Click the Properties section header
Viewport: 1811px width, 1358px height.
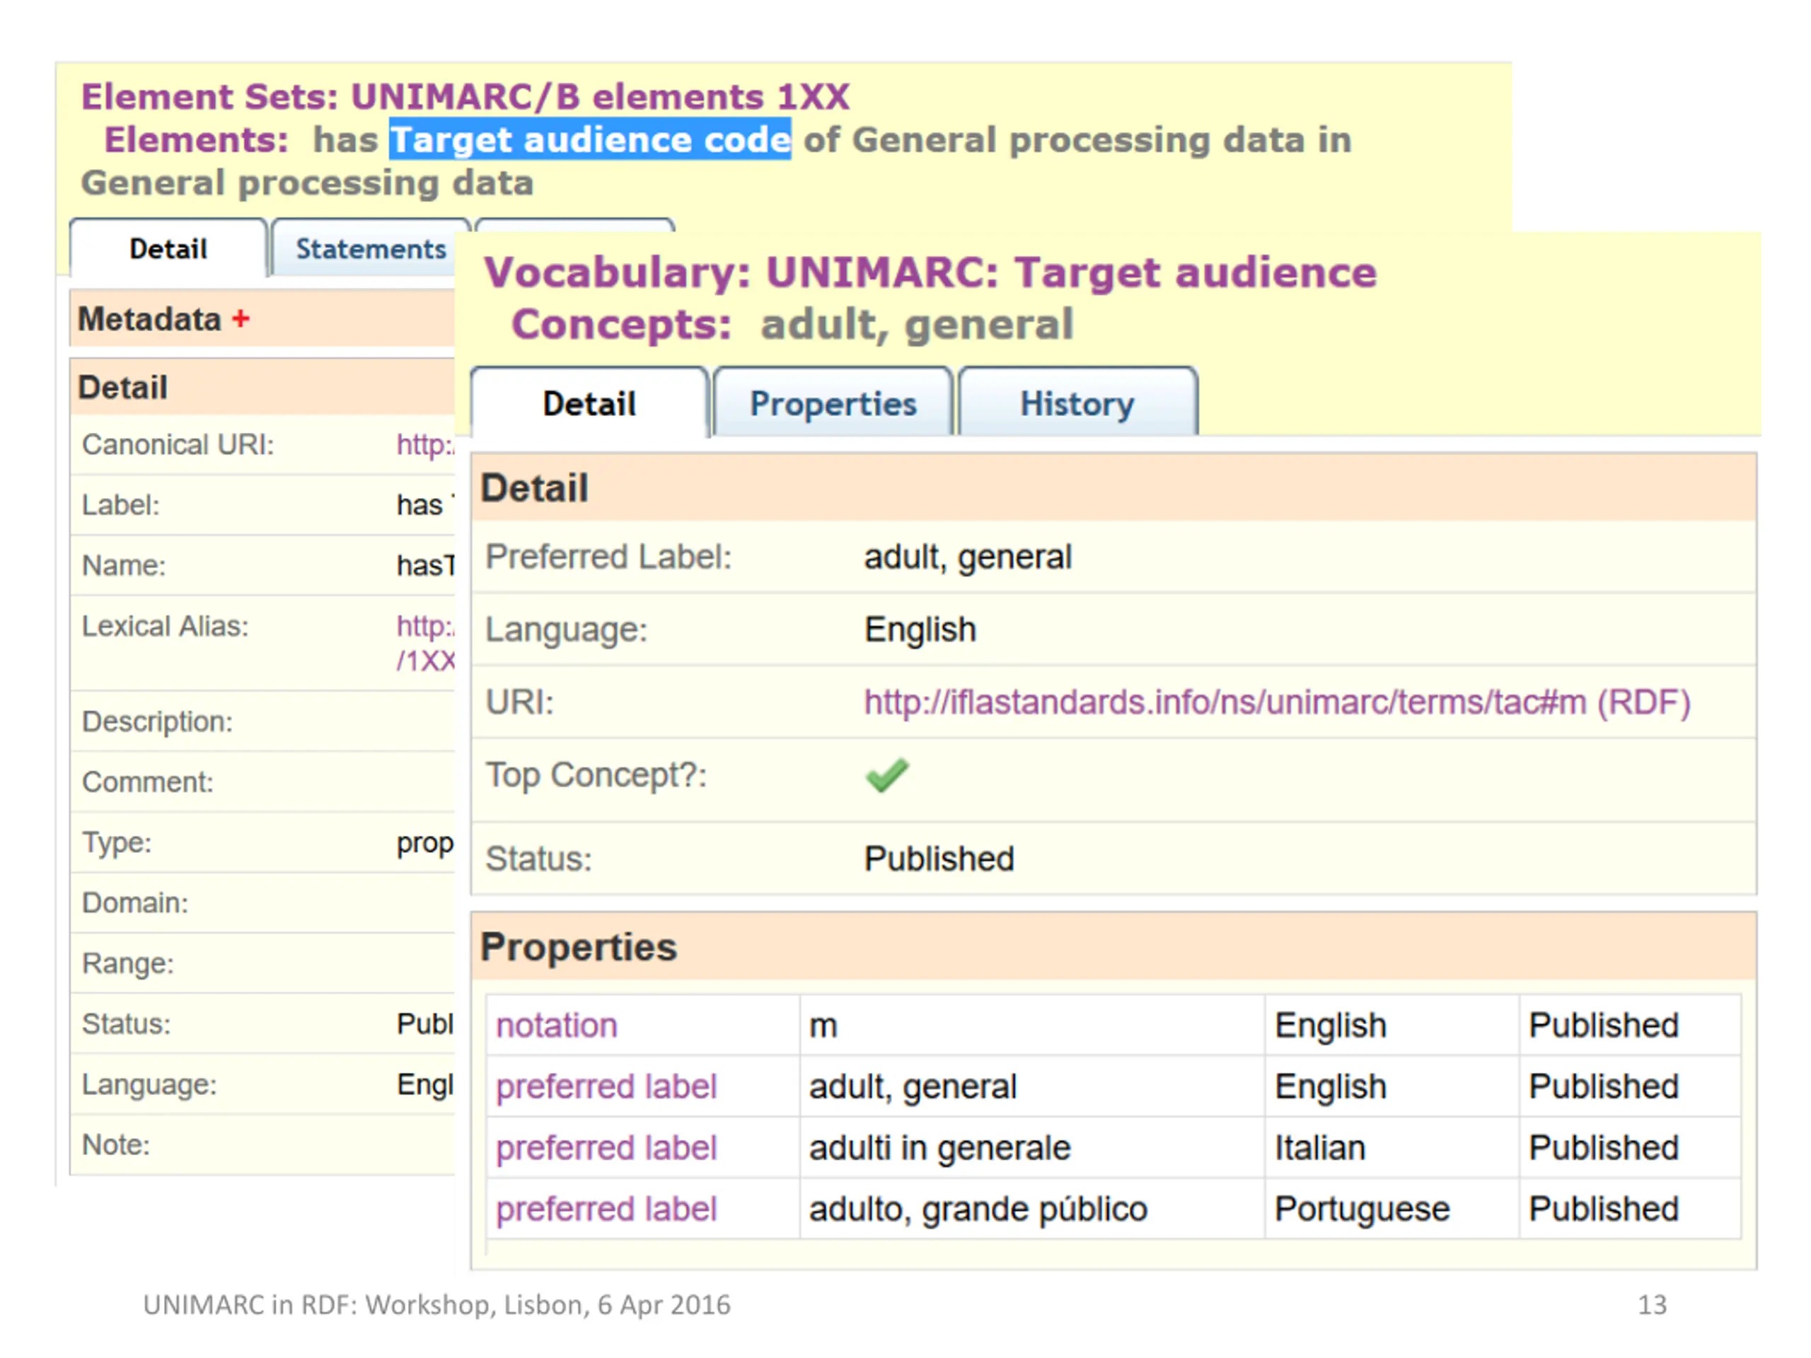(1113, 947)
